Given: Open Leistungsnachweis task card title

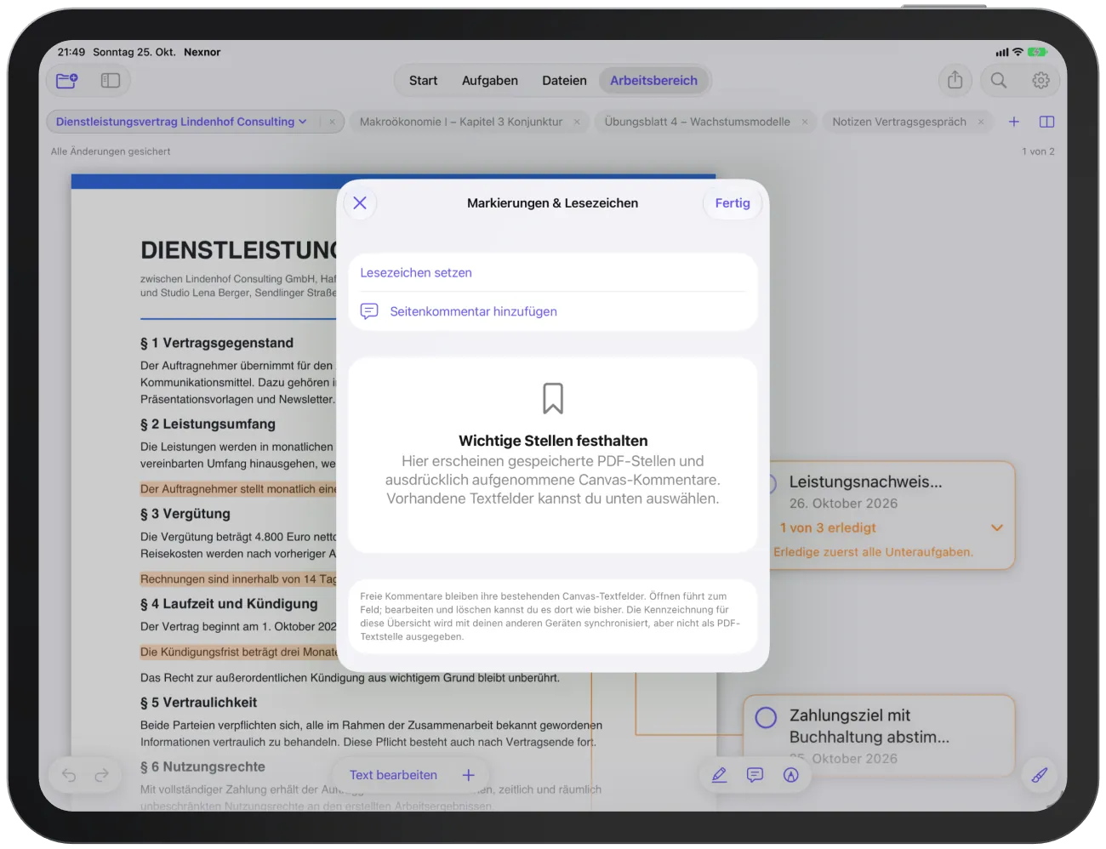Looking at the screenshot, I should [x=865, y=481].
